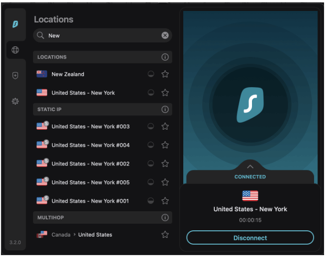Viewport: 325px width, 258px height.
Task: Show info for LOCATIONS section
Action: click(165, 57)
